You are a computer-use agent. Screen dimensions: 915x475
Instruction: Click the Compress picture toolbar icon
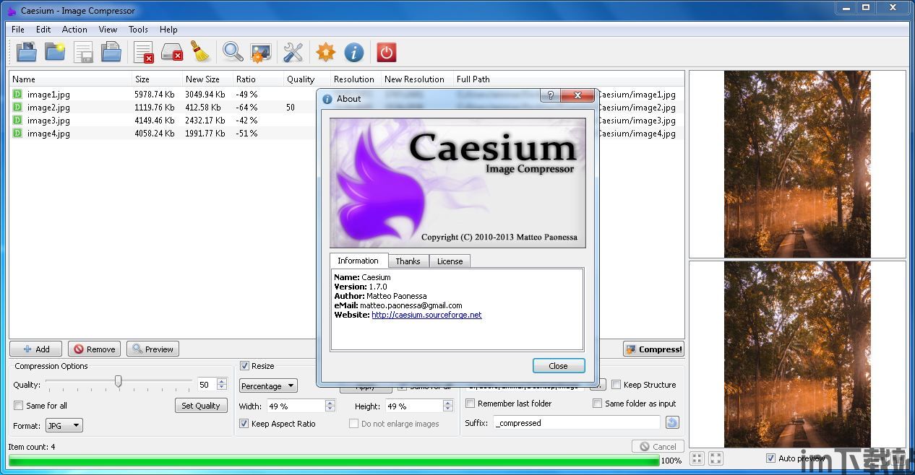click(x=260, y=52)
